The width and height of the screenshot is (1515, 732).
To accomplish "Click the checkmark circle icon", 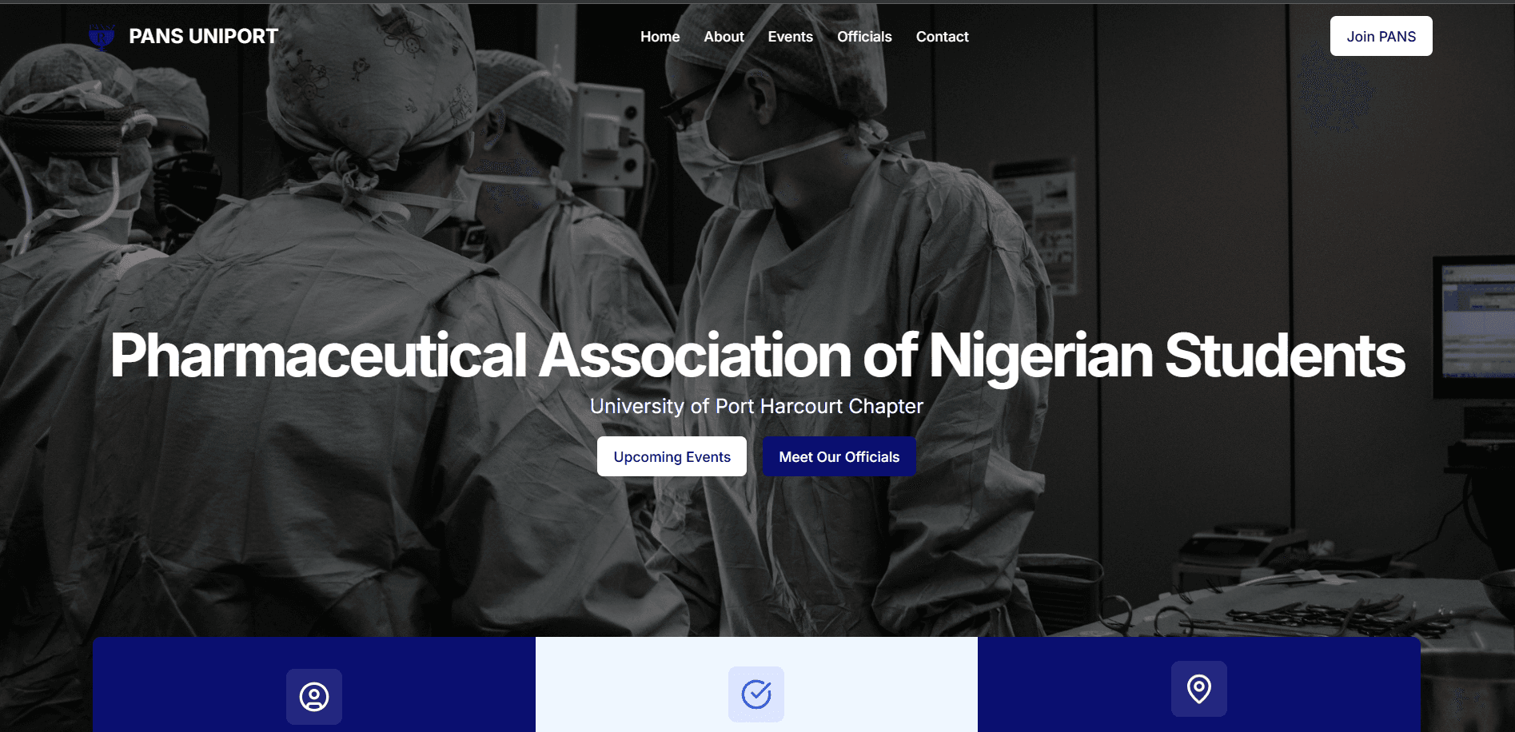I will [756, 694].
